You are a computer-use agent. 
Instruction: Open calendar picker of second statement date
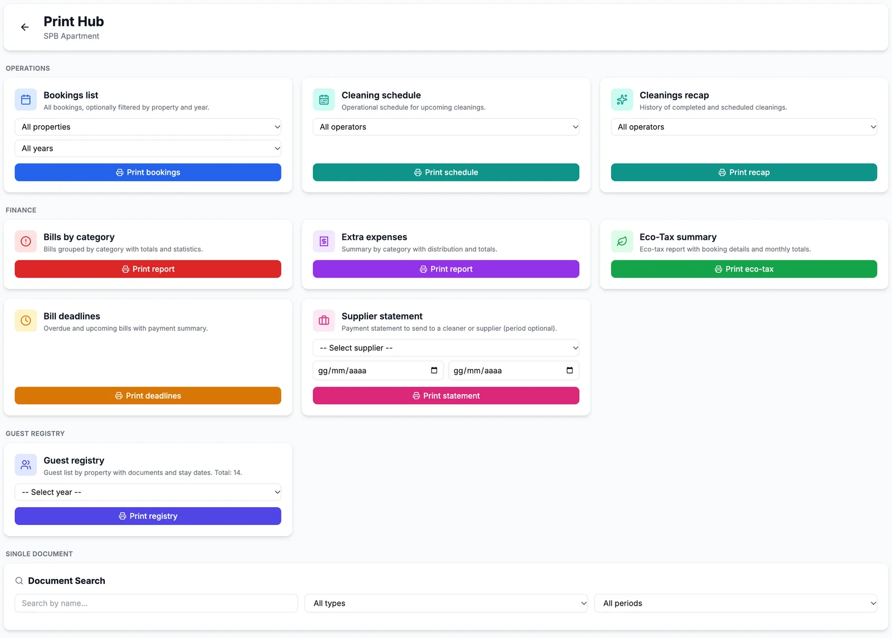click(570, 371)
